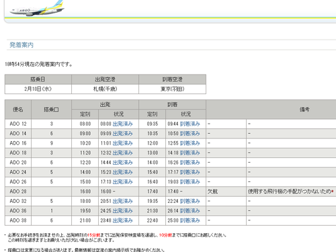The image size is (336, 252).
Task: Select ADO 20 到着済み arrival link
Action: pos(190,163)
